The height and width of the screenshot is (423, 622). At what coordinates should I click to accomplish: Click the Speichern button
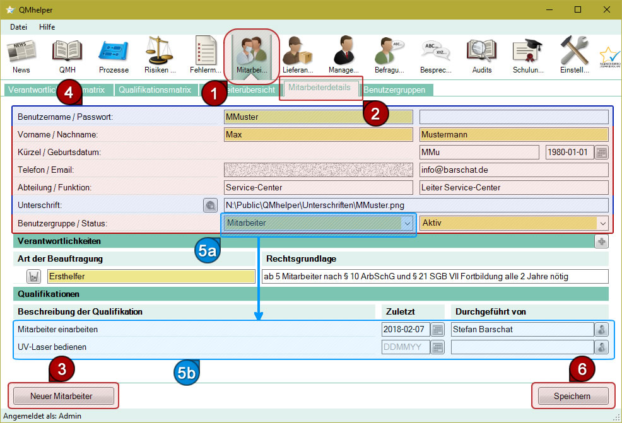pos(572,396)
